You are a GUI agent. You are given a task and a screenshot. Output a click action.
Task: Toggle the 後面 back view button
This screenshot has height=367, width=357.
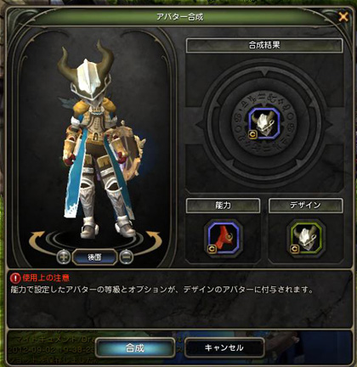pos(94,257)
